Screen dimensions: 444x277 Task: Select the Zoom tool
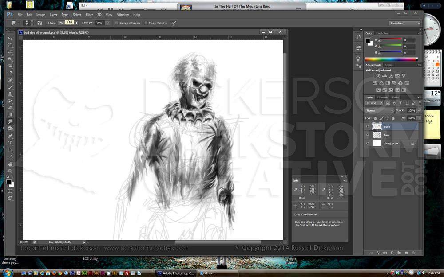(x=10, y=171)
